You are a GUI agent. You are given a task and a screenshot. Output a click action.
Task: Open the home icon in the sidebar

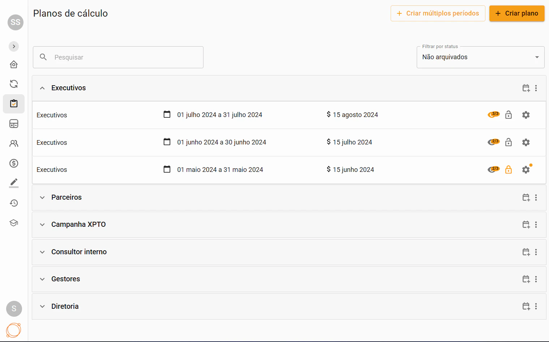(14, 64)
